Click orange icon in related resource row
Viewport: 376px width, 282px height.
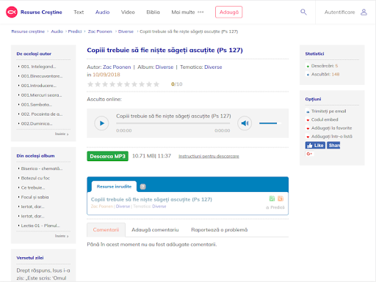(281, 198)
